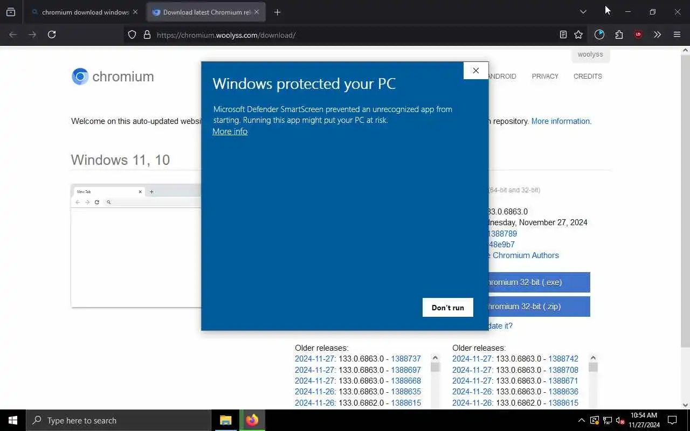Click the muted volume tray icon
The image size is (690, 431).
[620, 420]
